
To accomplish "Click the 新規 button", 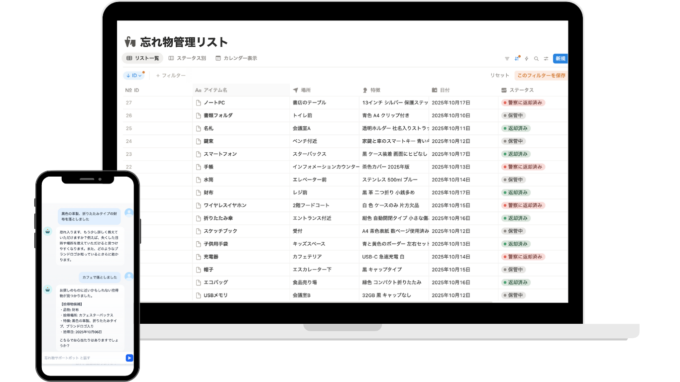I will click(560, 58).
